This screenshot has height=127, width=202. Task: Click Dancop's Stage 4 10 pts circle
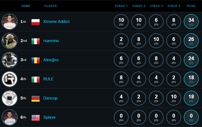coord(174,98)
